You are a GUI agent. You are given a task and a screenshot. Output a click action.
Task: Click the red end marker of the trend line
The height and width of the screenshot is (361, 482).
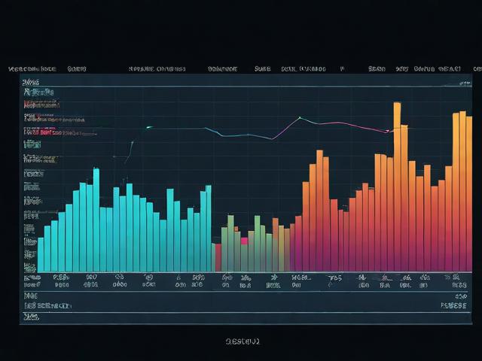388,132
